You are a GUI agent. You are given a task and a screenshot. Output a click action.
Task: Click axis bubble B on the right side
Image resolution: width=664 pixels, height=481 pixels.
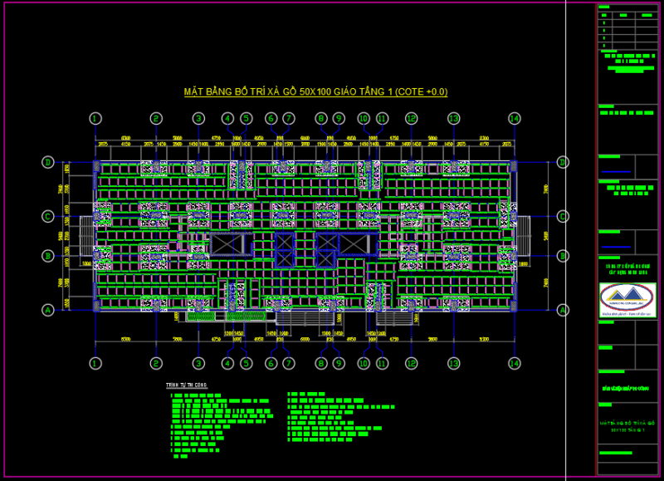(563, 256)
